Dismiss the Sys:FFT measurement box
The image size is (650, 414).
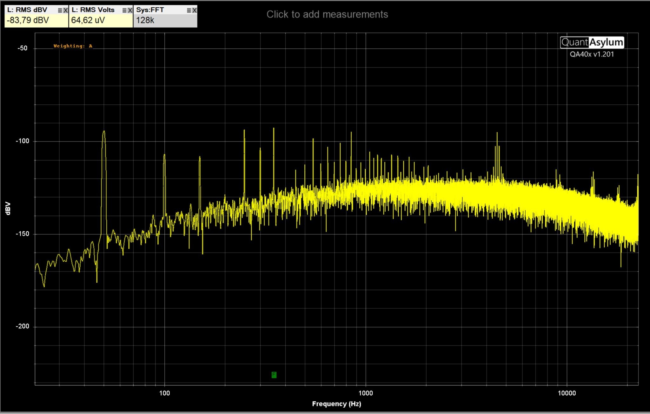(x=194, y=10)
